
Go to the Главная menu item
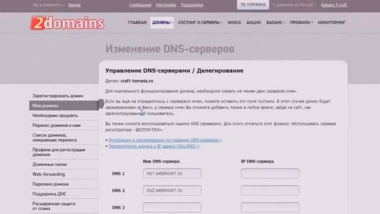point(137,23)
